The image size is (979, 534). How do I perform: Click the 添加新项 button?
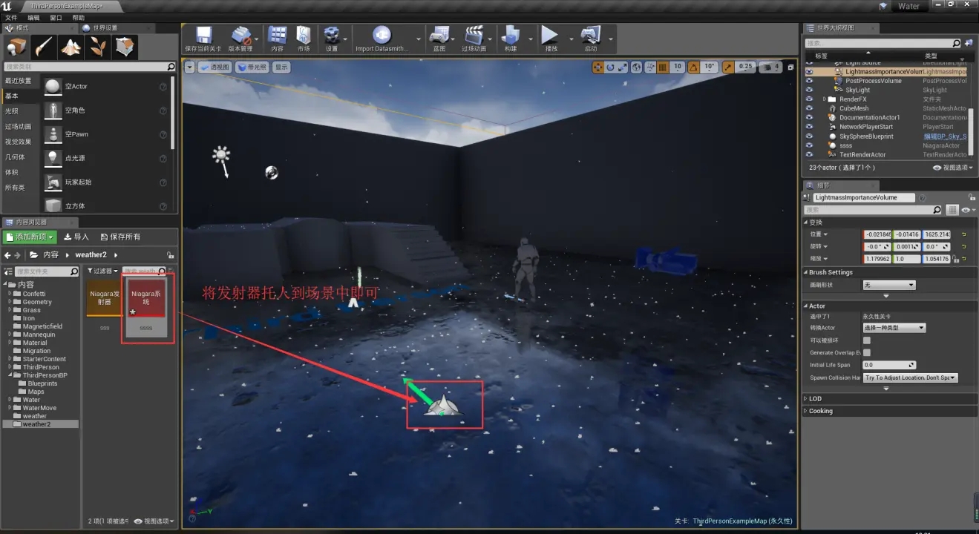(30, 237)
